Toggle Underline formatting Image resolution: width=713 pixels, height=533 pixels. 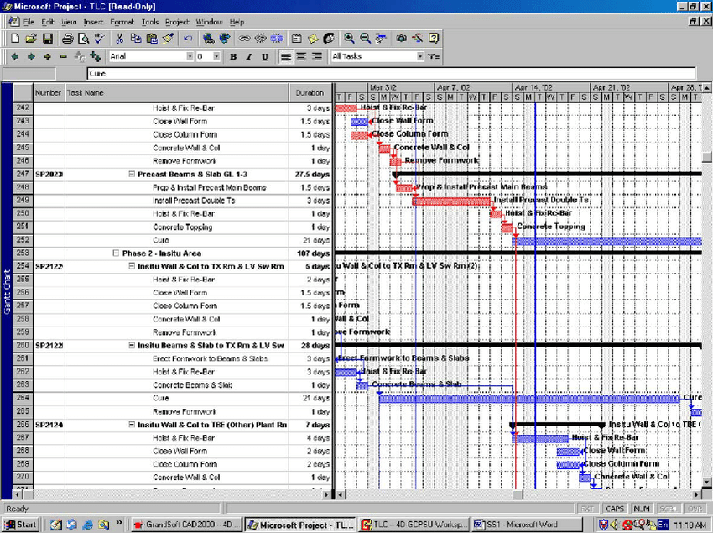tap(264, 56)
